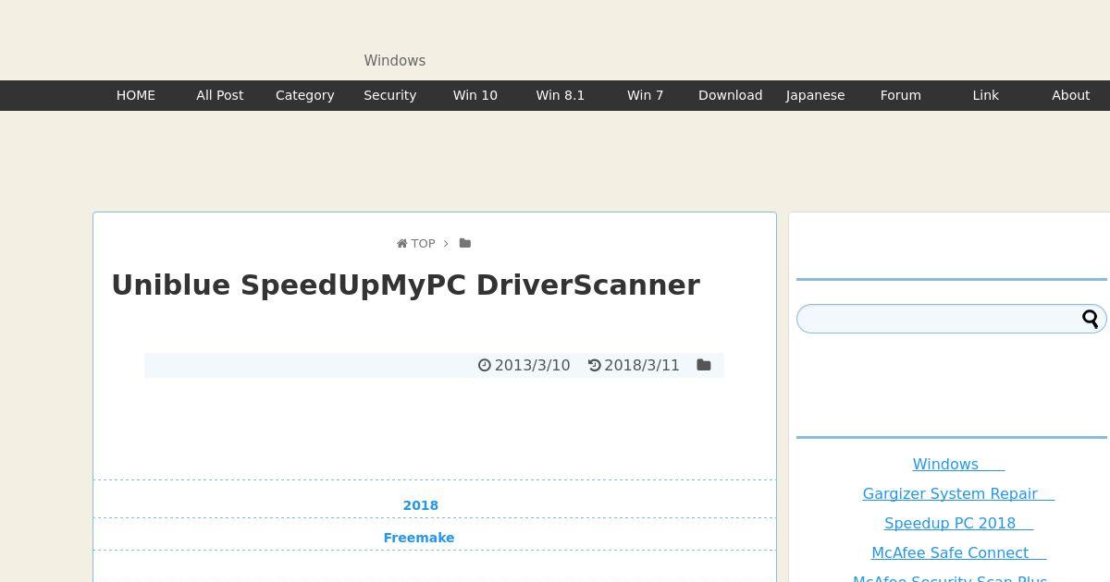Switch to the Japanese page
The height and width of the screenshot is (582, 1110).
[816, 95]
